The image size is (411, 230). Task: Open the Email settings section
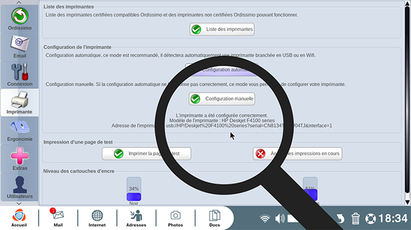(20, 47)
